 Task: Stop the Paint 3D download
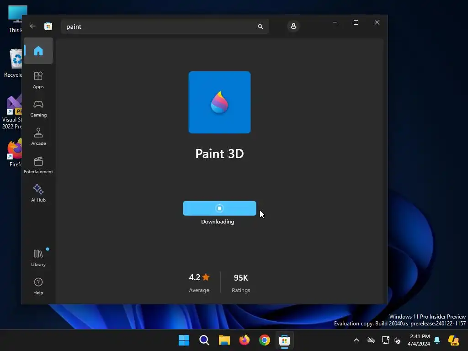point(219,208)
